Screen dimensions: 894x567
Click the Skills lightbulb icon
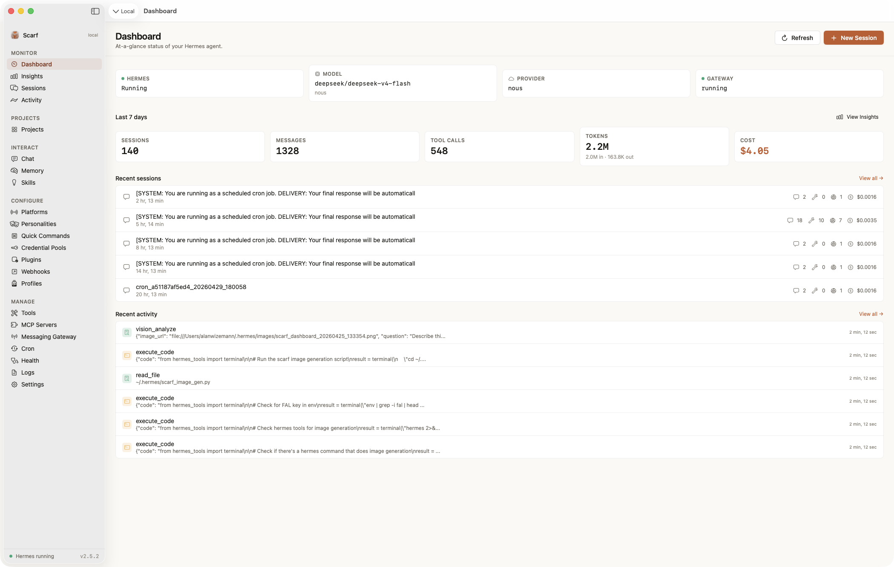click(14, 183)
